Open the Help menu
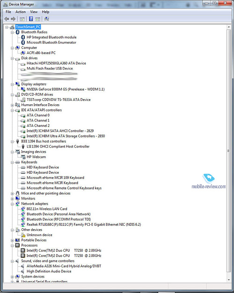 (45, 12)
